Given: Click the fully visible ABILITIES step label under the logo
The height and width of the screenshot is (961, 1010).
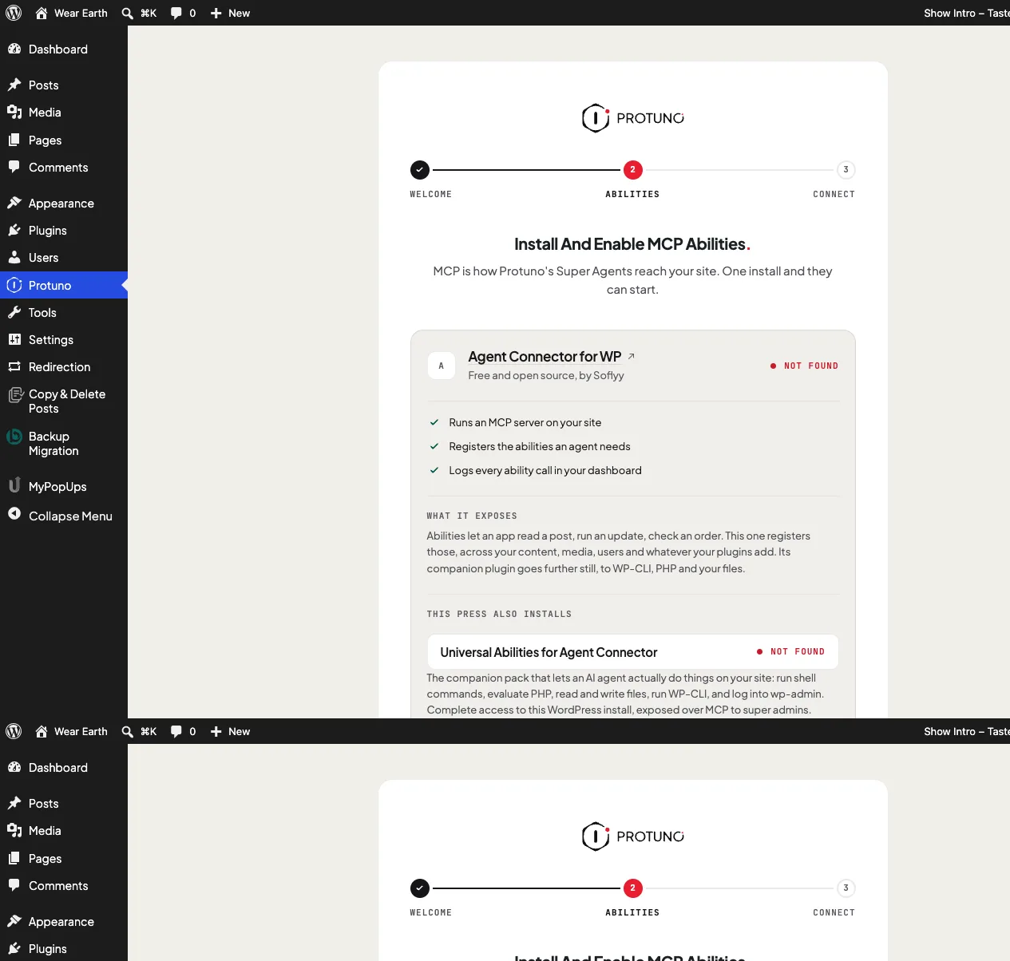Looking at the screenshot, I should pyautogui.click(x=632, y=194).
